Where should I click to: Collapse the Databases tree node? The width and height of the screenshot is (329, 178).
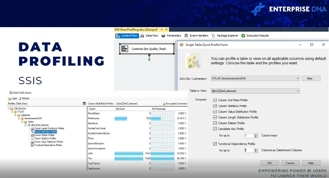(x=15, y=115)
